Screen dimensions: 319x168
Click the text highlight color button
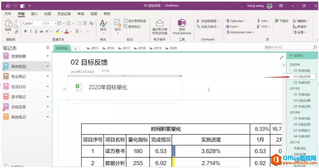click(58, 31)
